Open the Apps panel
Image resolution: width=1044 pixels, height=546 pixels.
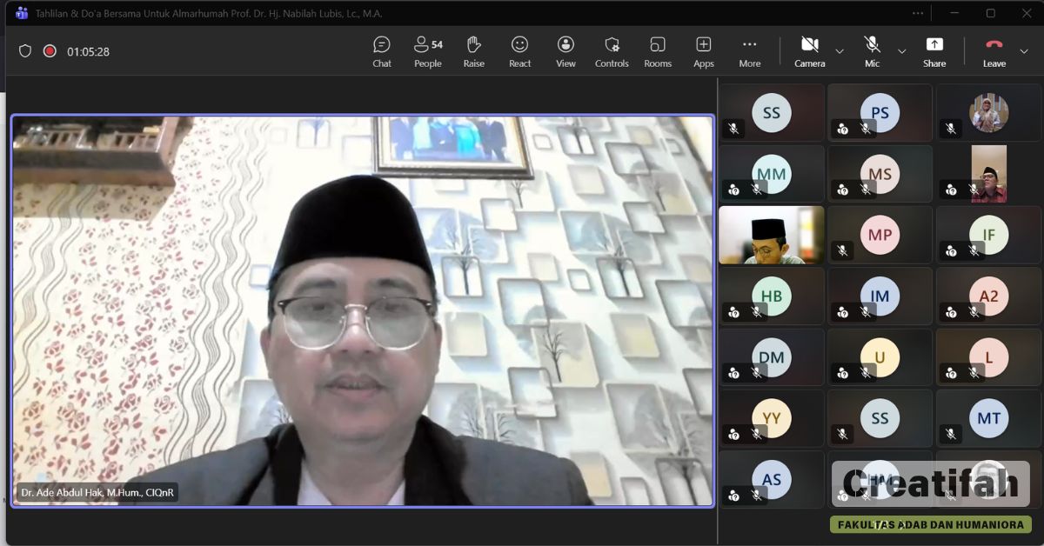pos(704,51)
